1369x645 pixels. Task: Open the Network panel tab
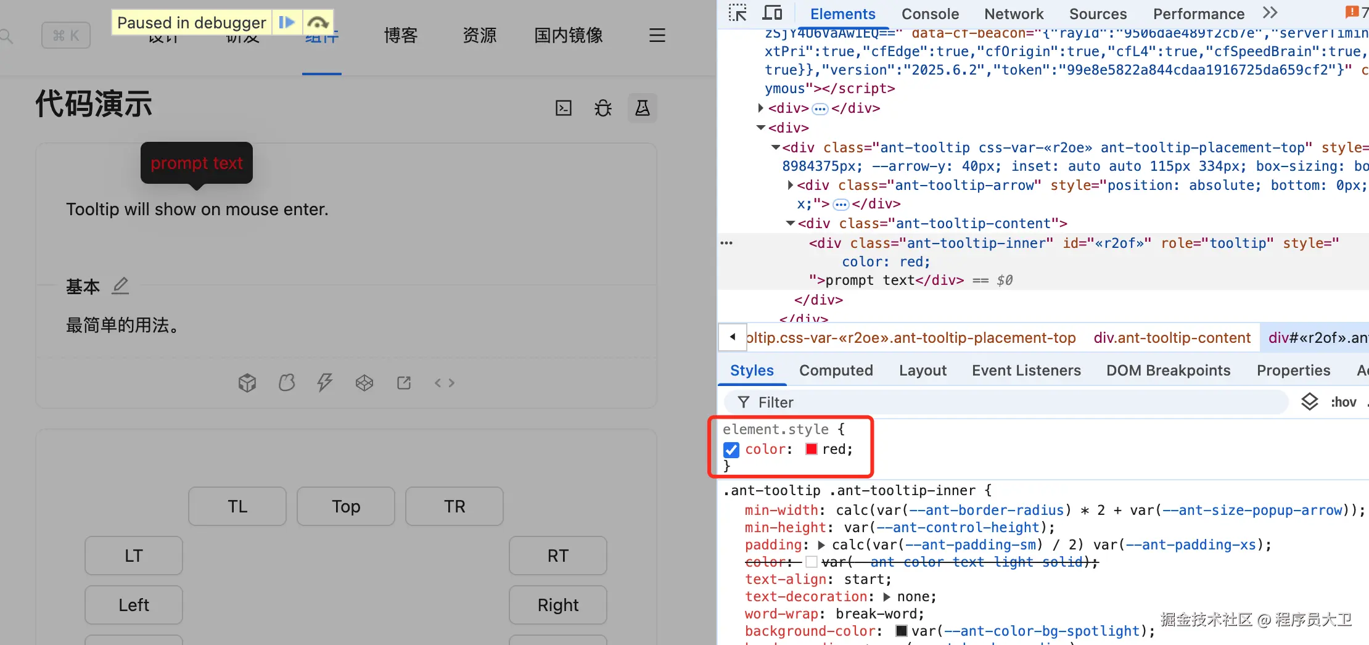1014,14
